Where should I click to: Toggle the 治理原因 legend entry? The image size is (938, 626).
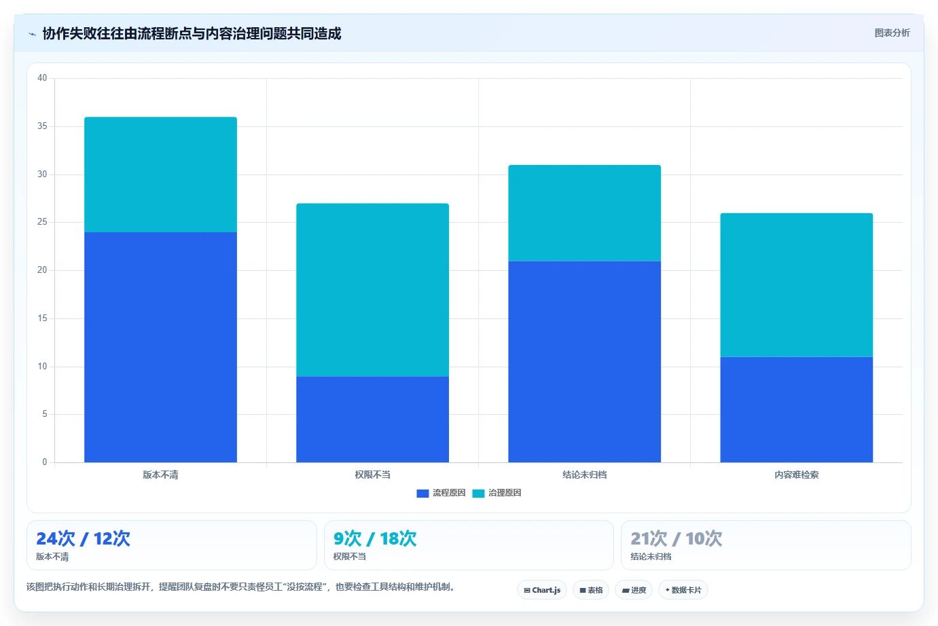click(497, 493)
